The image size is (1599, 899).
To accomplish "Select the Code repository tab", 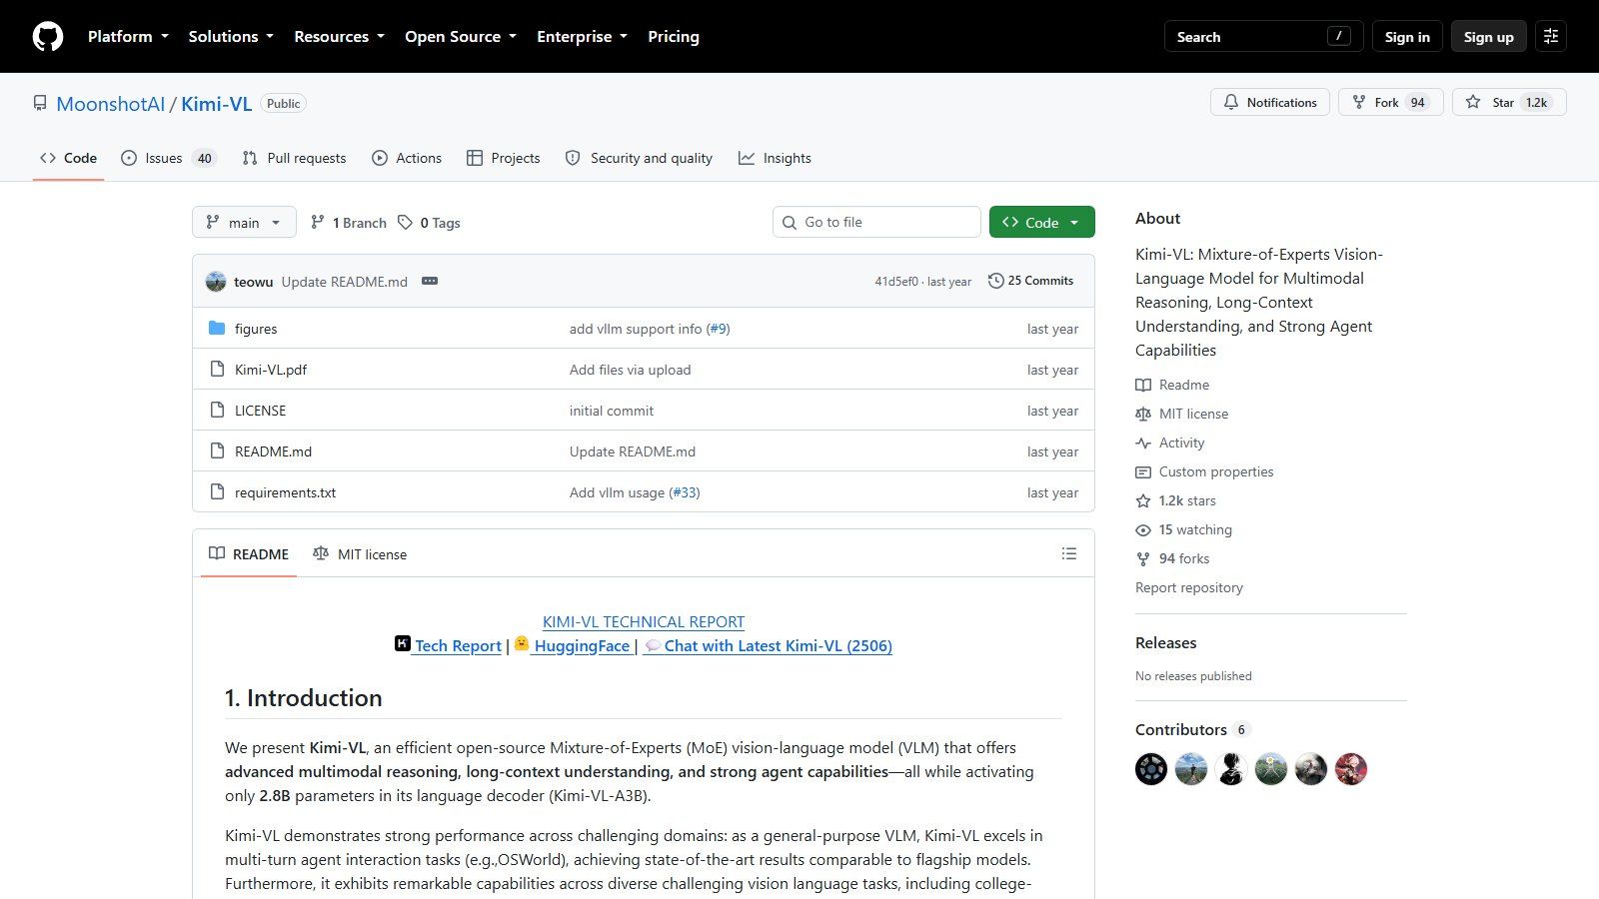I will 68,158.
